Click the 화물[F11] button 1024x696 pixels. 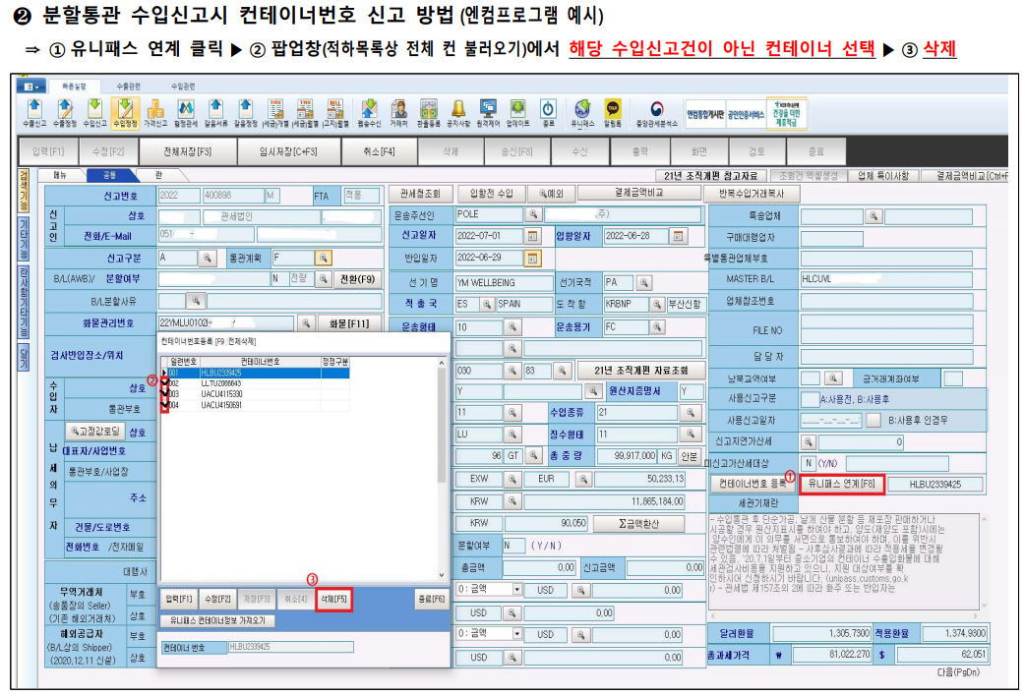click(349, 323)
